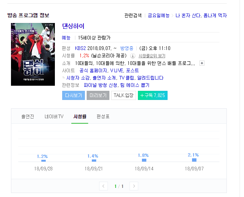Switch to the 네이버TV tab
Screen dimensions: 244x197
pos(54,116)
